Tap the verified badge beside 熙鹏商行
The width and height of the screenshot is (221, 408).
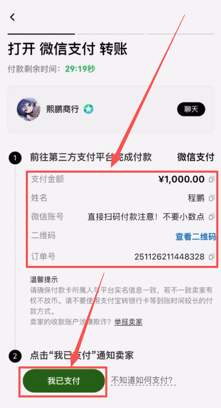pyautogui.click(x=88, y=110)
